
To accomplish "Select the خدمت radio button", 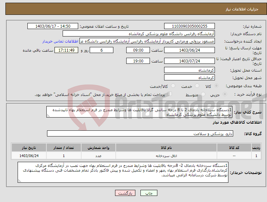I will [x=197, y=86].
